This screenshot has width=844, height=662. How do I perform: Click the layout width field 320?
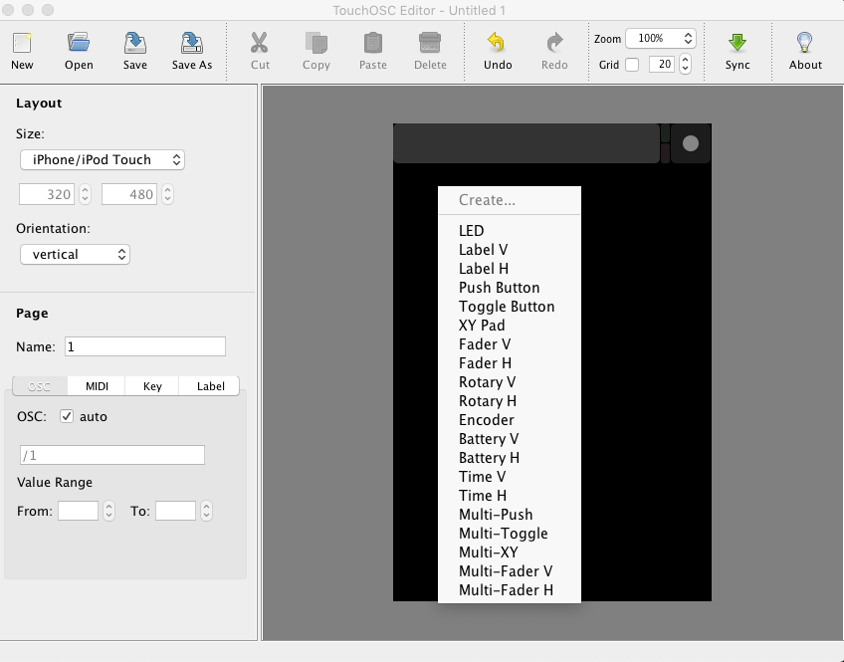point(47,194)
